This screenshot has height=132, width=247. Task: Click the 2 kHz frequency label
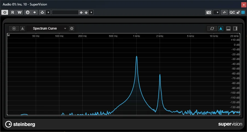(x=160, y=36)
